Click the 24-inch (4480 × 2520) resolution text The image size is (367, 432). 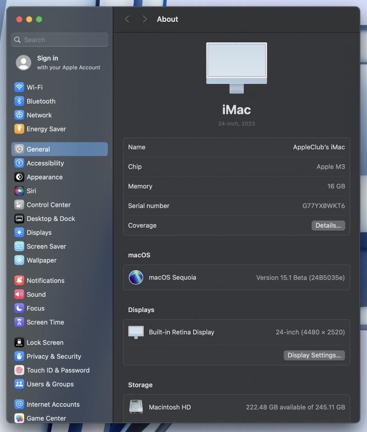[310, 332]
